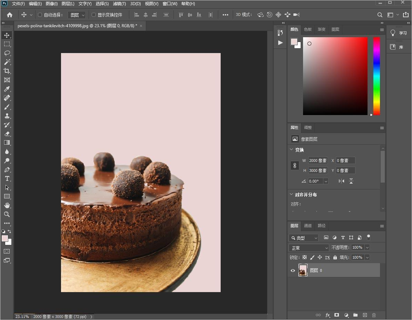Select the Zoom tool in toolbar

click(7, 214)
